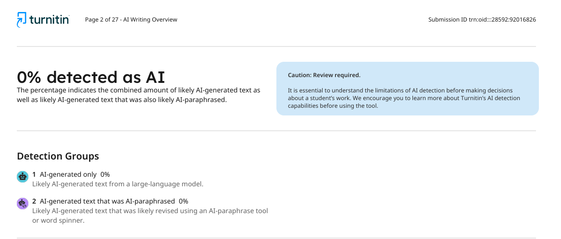This screenshot has width=561, height=239.
Task: Click the number 2 detection group marker
Action: (x=34, y=201)
